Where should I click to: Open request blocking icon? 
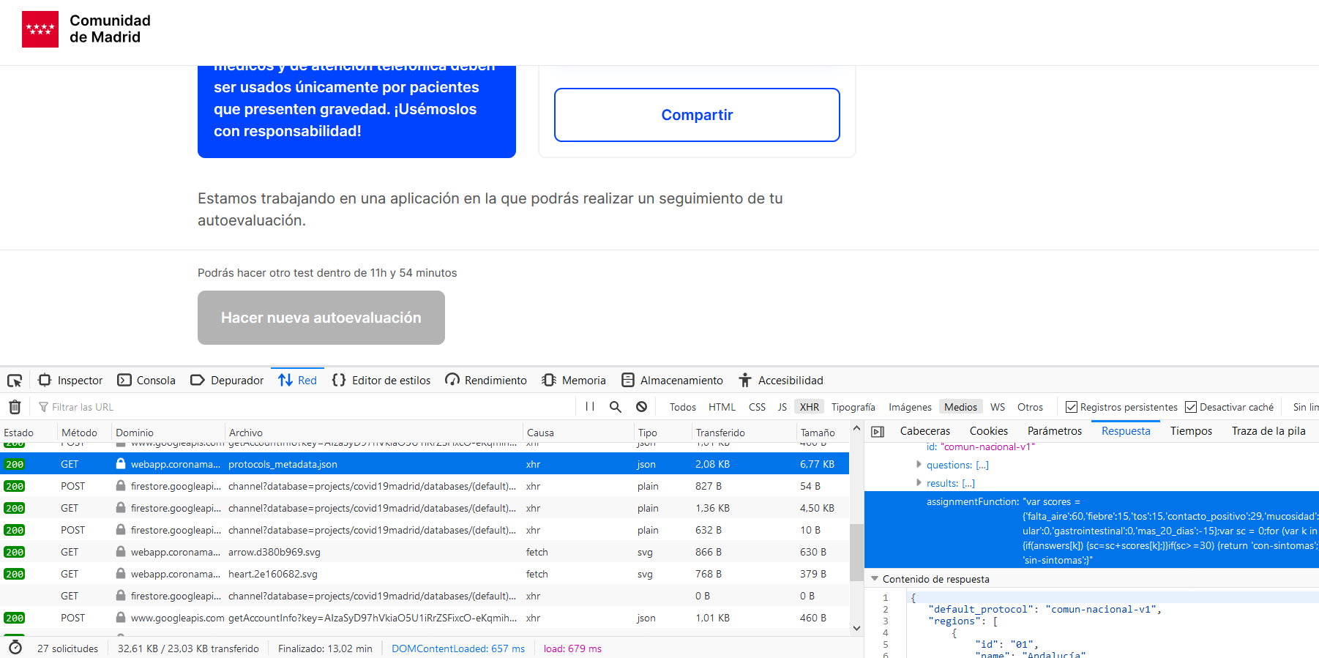tap(641, 407)
